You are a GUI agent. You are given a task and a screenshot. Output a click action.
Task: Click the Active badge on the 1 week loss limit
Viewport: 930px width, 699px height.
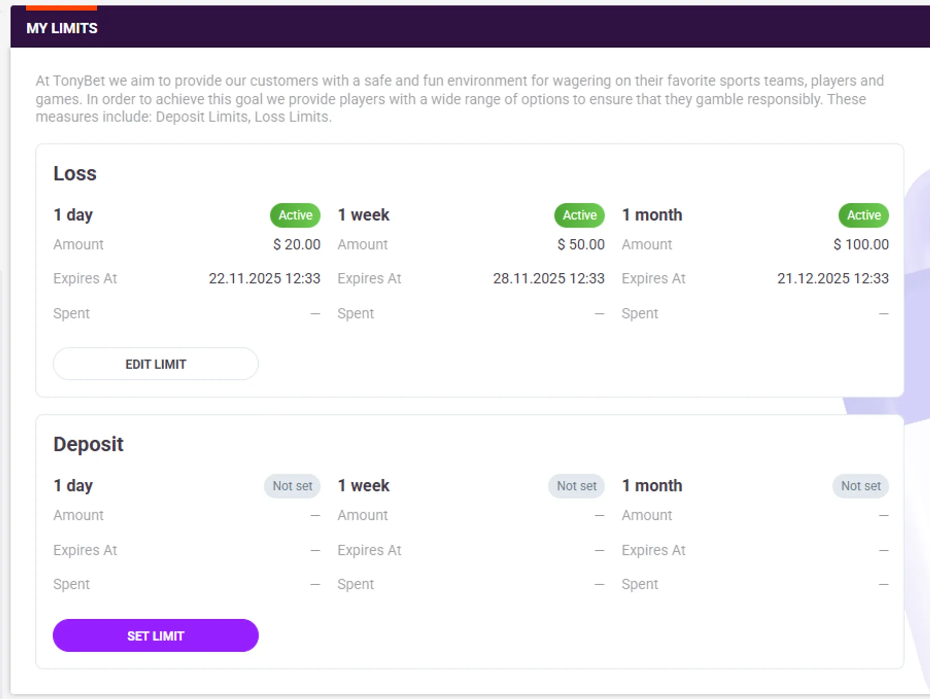point(579,215)
